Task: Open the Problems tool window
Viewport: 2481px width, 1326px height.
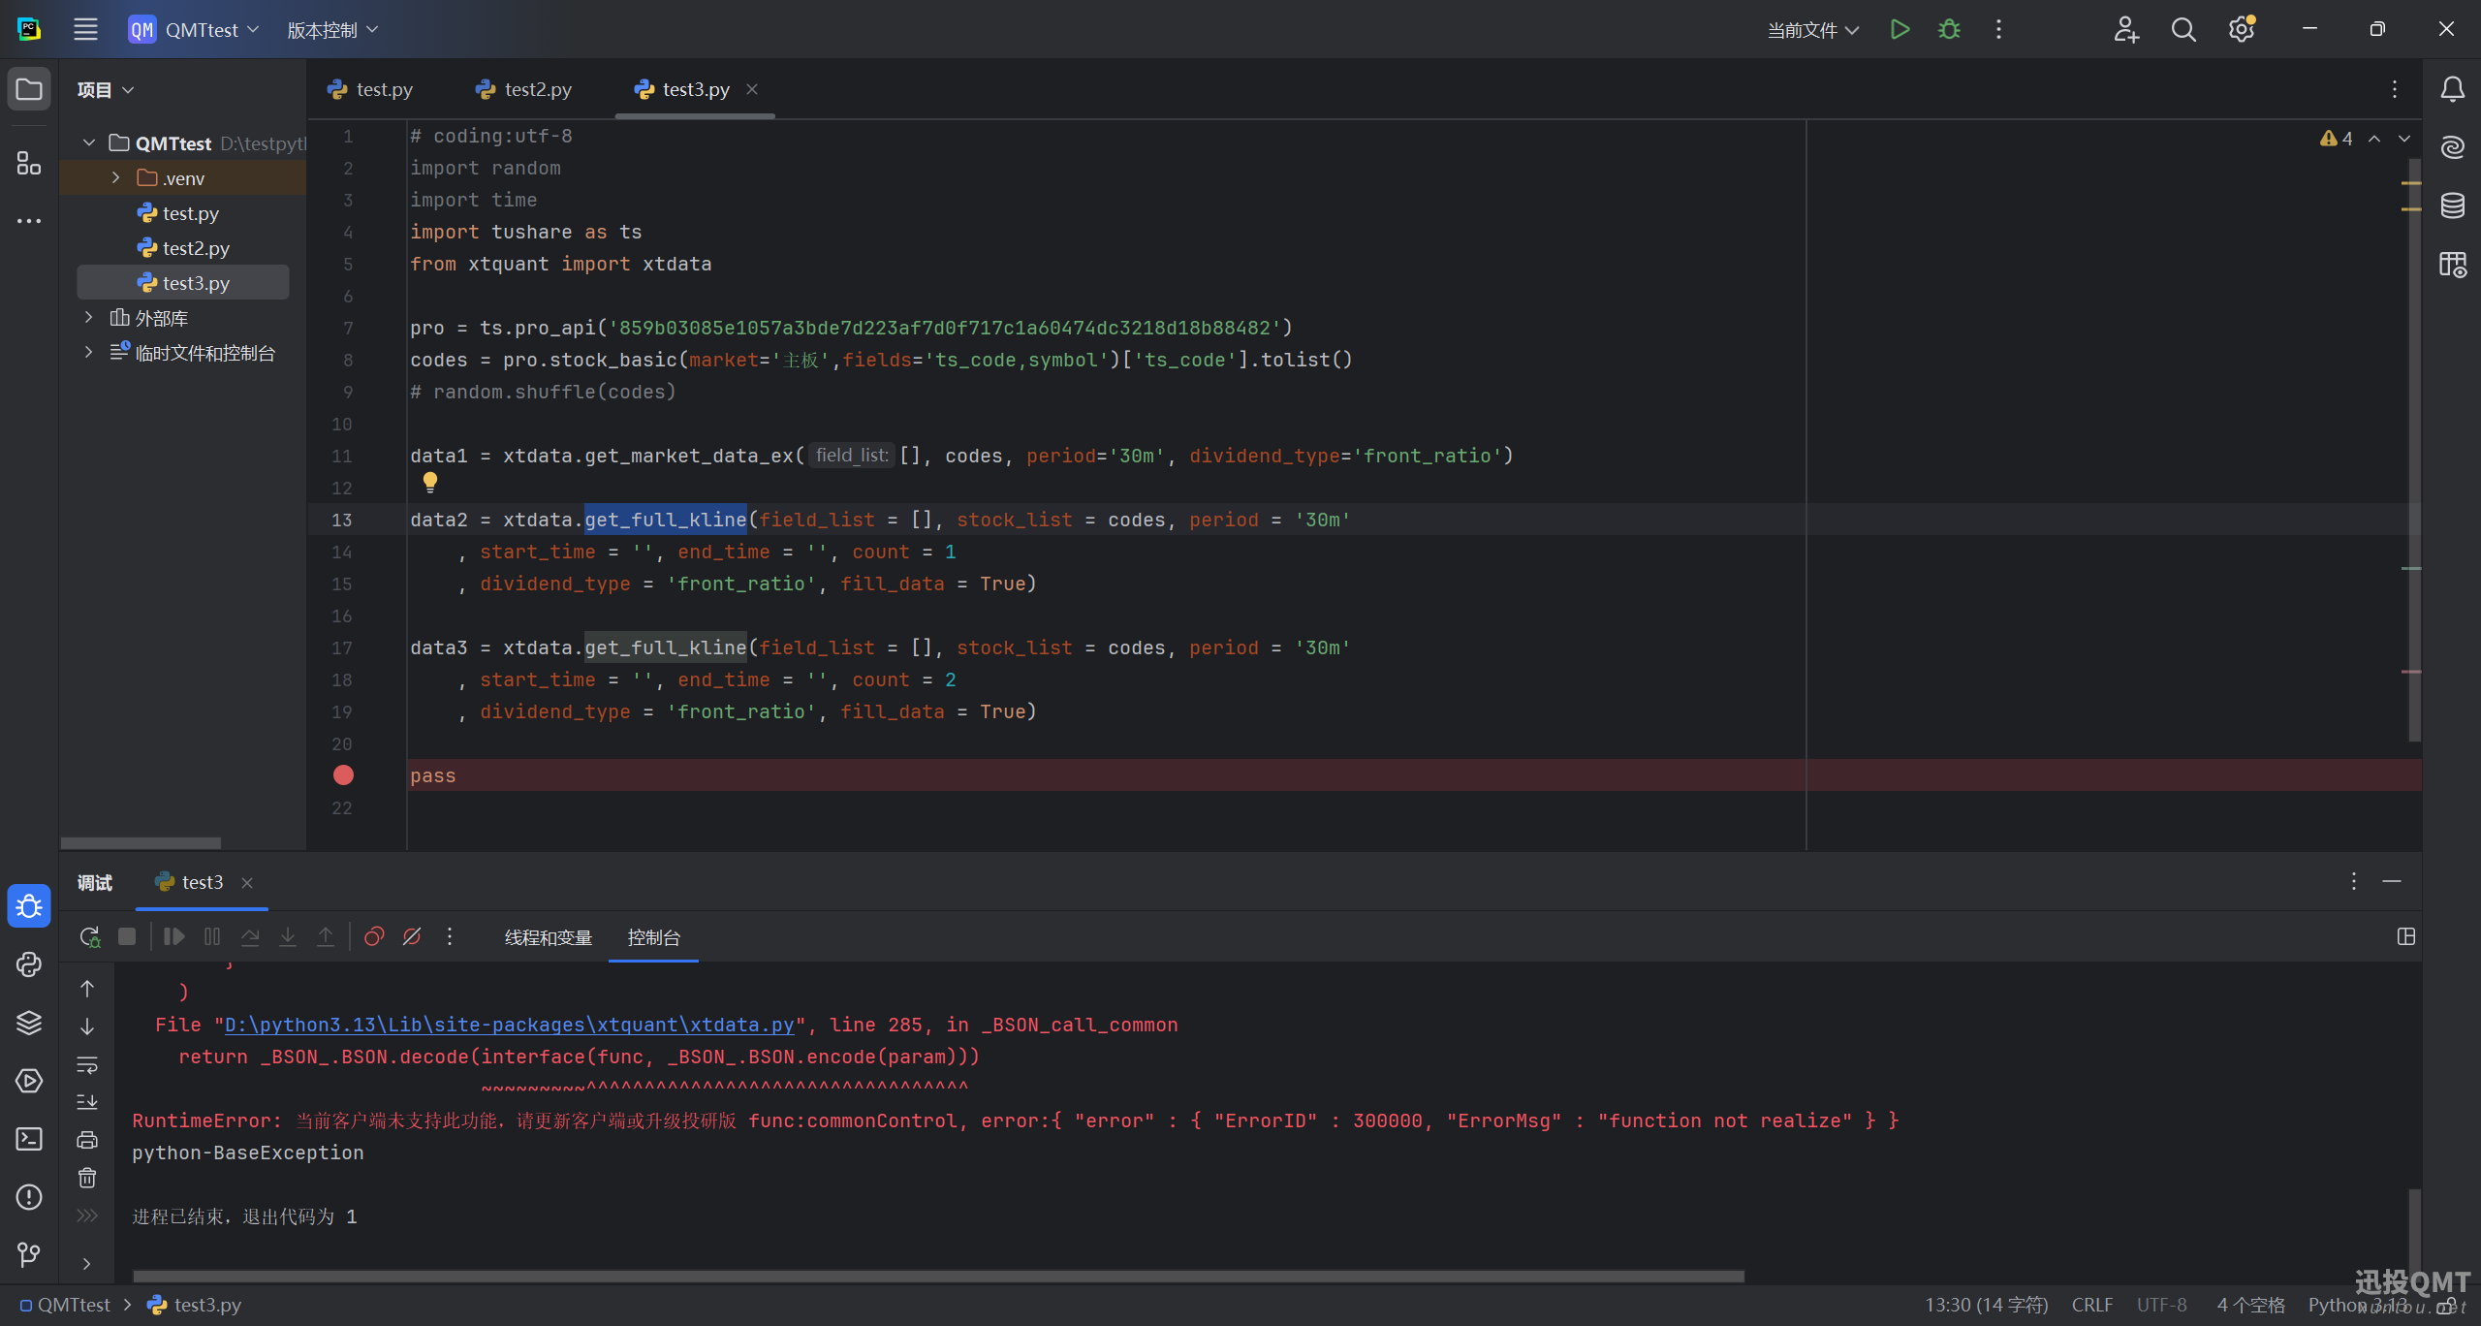Action: point(29,1197)
